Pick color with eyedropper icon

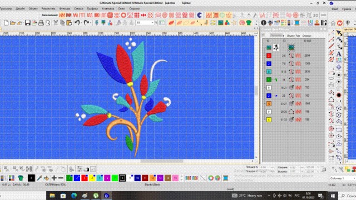pos(39,178)
